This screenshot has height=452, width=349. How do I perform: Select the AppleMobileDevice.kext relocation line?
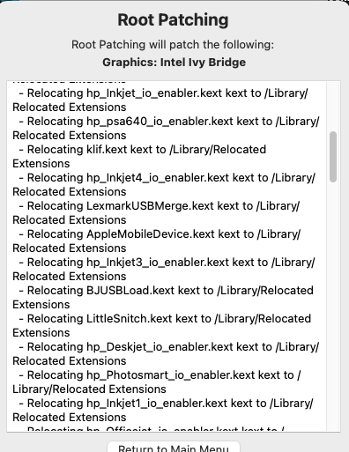[x=157, y=241]
